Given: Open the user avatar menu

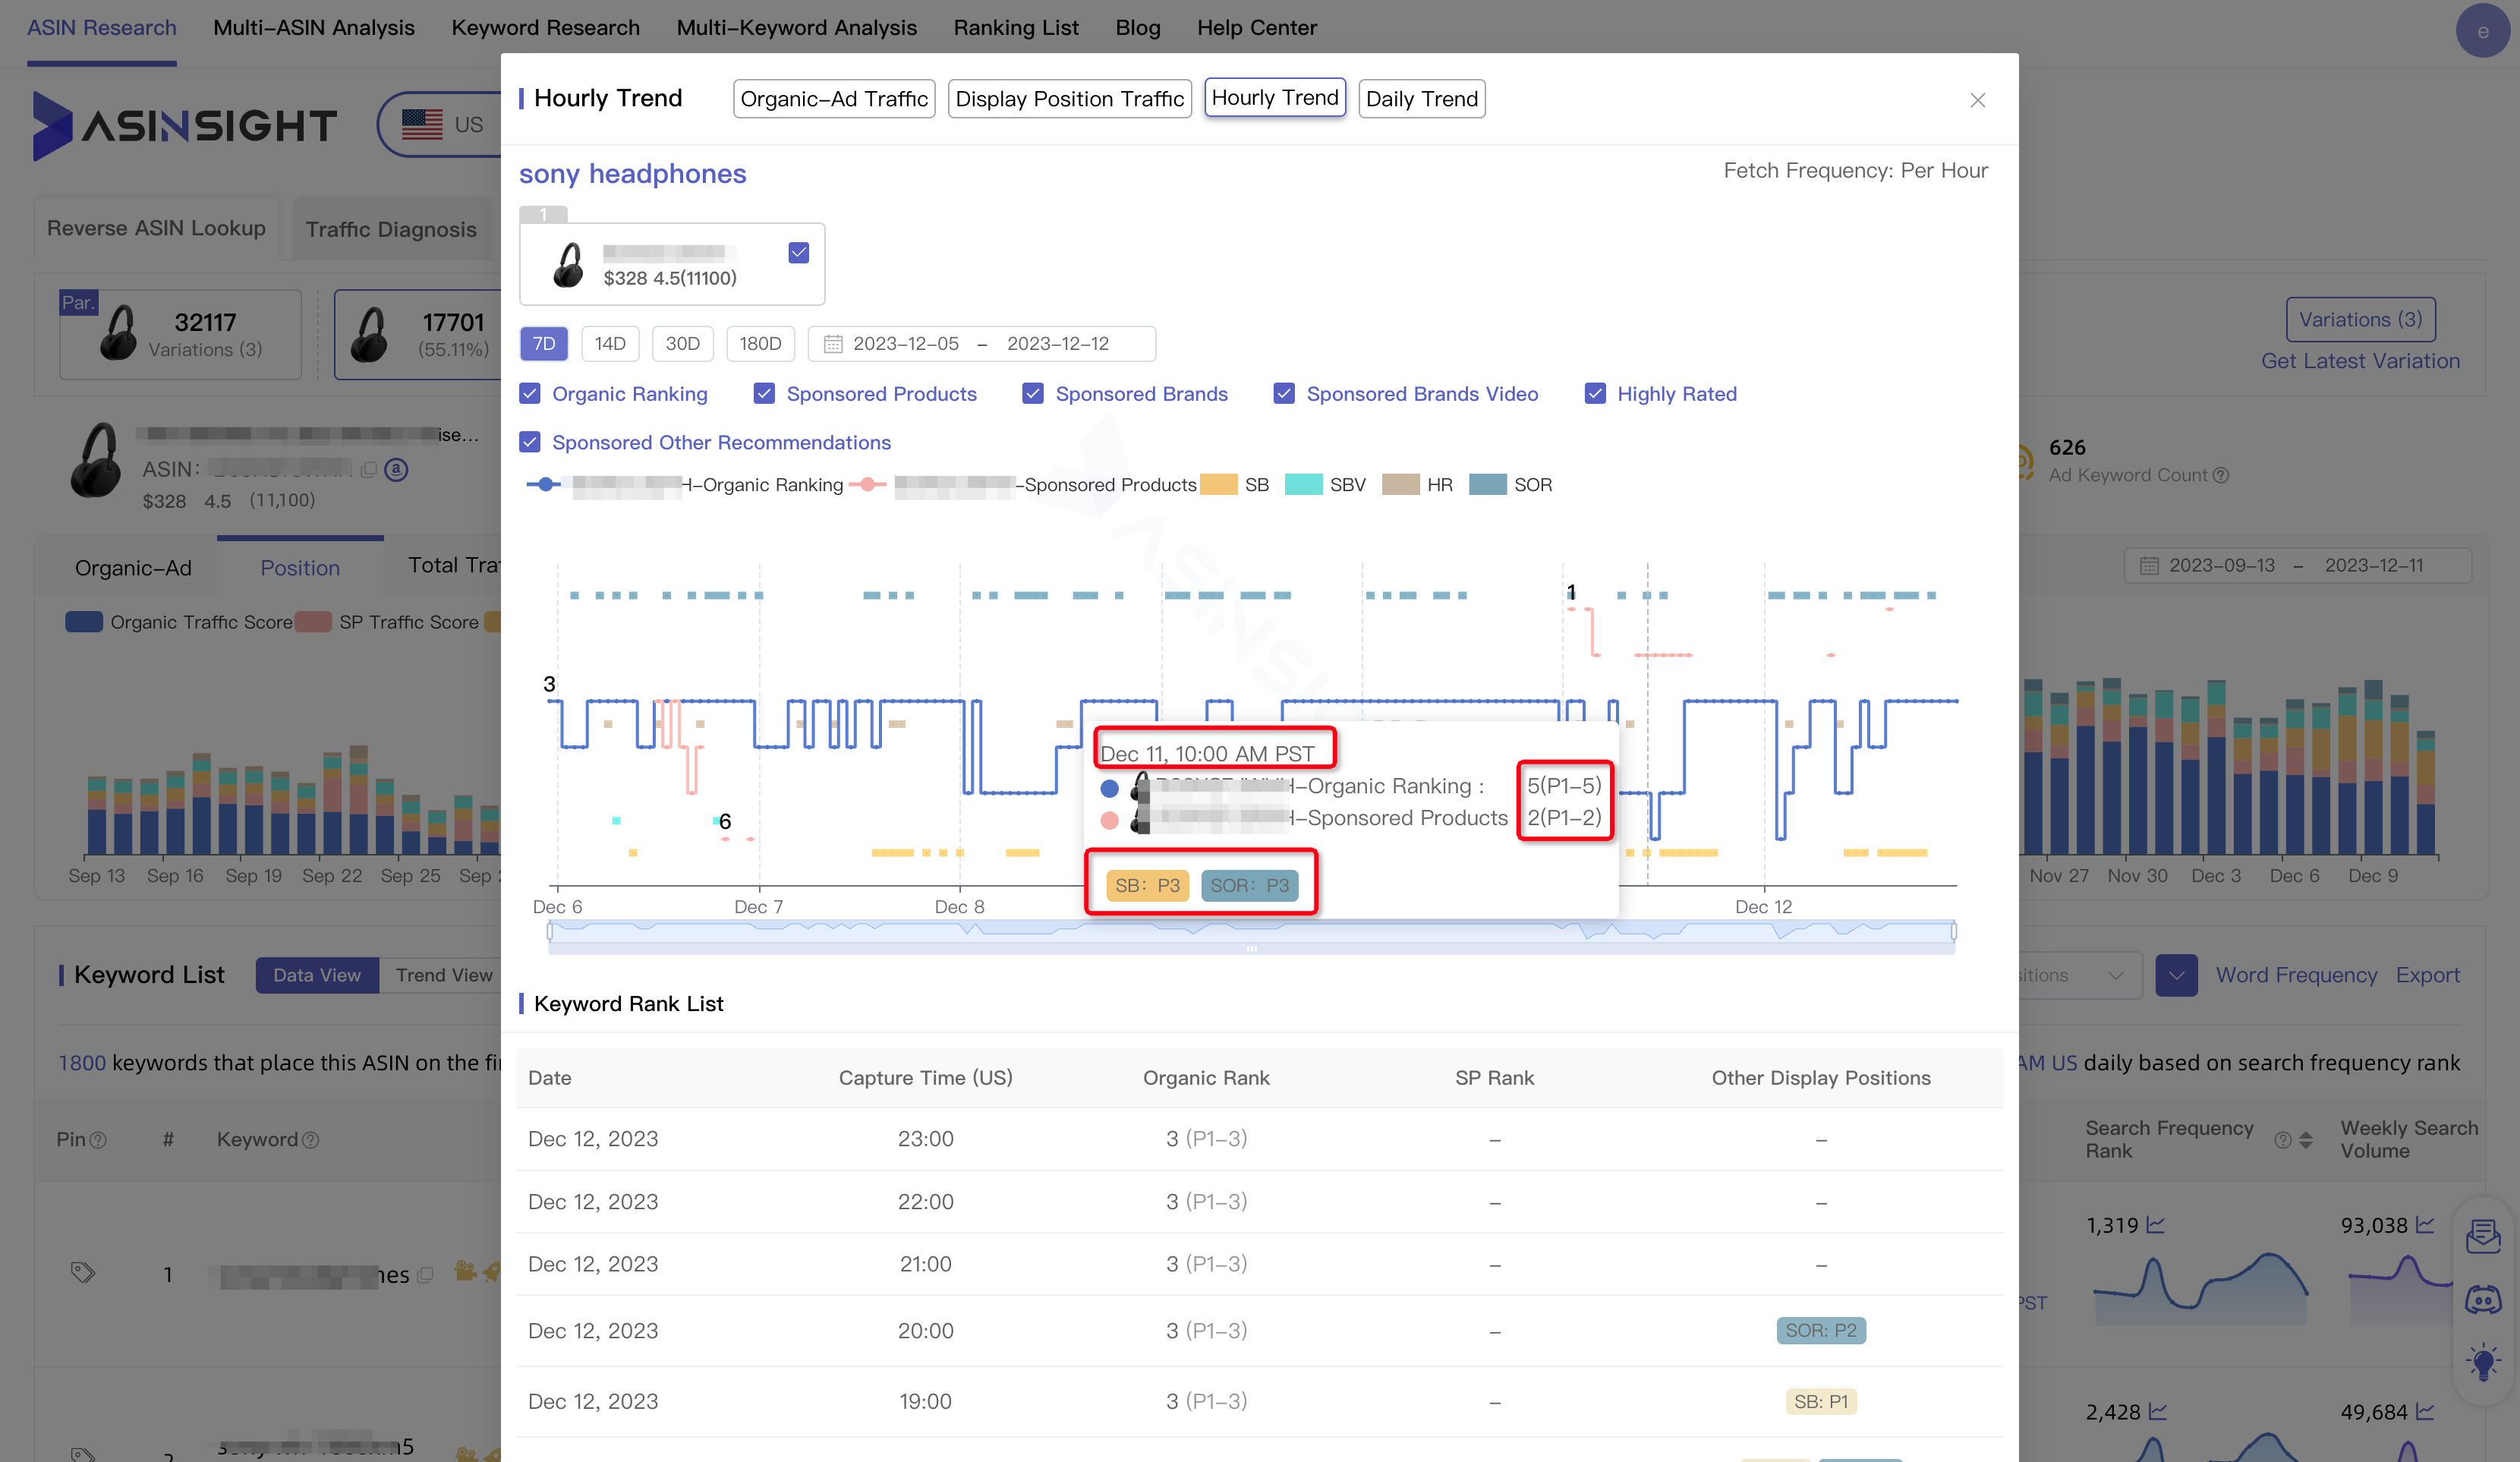Looking at the screenshot, I should [x=2482, y=31].
